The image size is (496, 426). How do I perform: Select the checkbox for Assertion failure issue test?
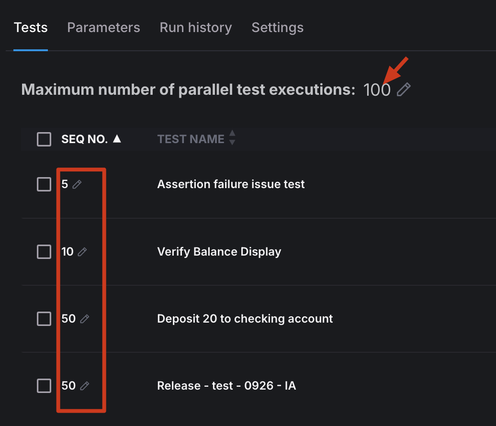44,184
